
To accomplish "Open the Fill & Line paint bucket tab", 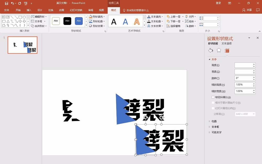I will pyautogui.click(x=211, y=50).
